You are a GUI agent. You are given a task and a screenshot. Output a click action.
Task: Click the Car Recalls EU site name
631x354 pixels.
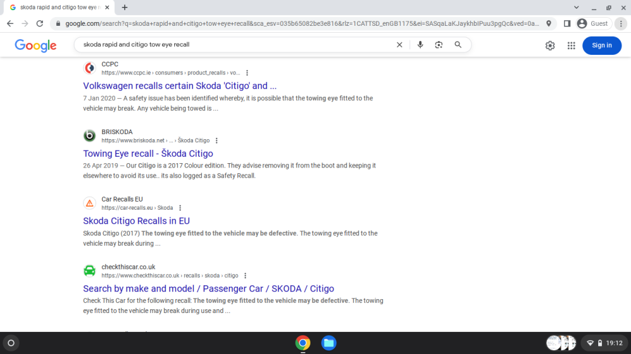[x=122, y=199]
